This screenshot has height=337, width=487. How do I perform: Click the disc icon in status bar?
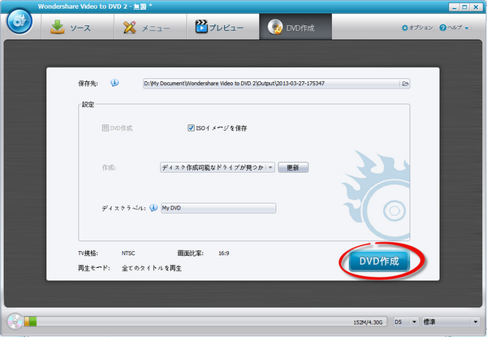click(15, 322)
